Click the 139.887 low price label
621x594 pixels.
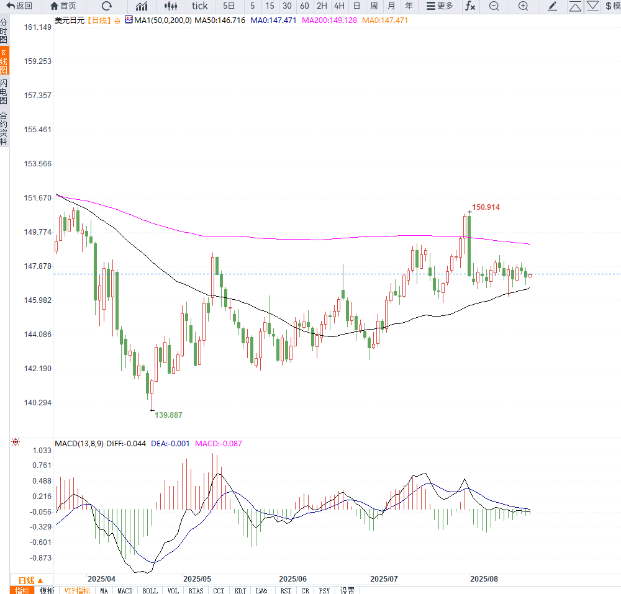[x=168, y=415]
